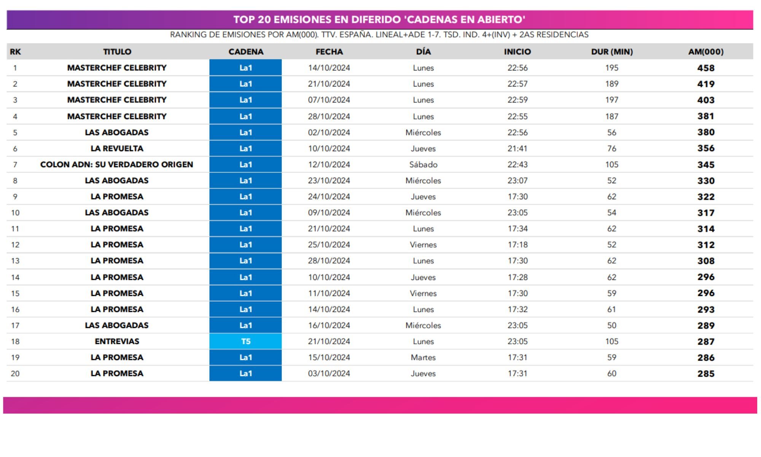Click the Sábado day cell
The height and width of the screenshot is (457, 761).
pyautogui.click(x=423, y=165)
